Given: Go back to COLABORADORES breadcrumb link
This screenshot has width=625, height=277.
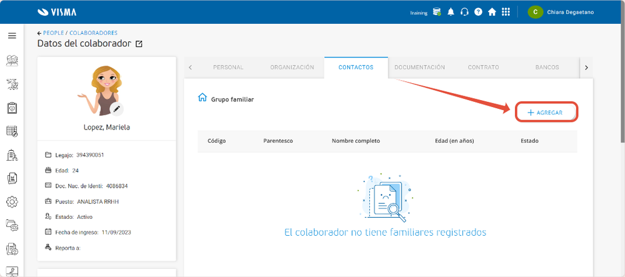Looking at the screenshot, I should point(93,33).
